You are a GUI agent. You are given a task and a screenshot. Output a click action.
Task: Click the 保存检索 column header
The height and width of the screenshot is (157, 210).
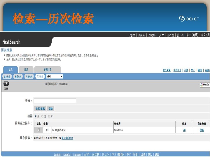(202, 124)
